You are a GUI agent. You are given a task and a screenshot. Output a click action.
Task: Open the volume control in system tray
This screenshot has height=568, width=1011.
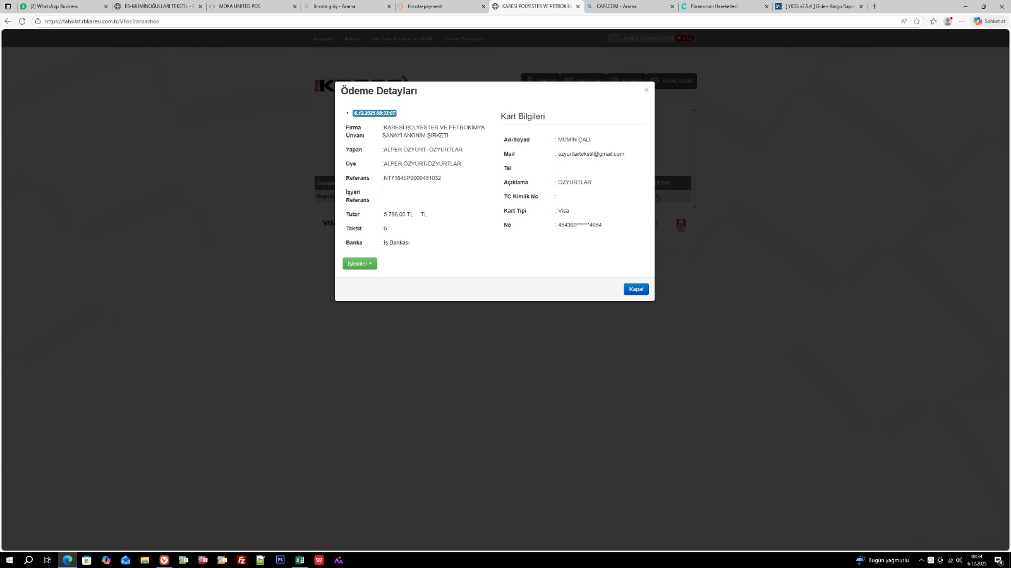pyautogui.click(x=959, y=560)
